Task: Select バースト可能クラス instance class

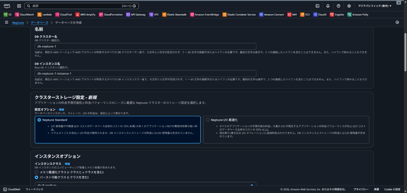Action: [36, 177]
